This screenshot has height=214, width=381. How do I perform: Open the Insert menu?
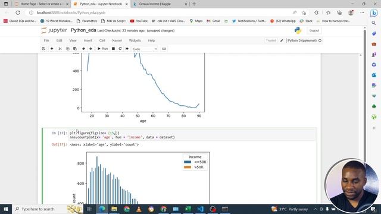(x=88, y=40)
